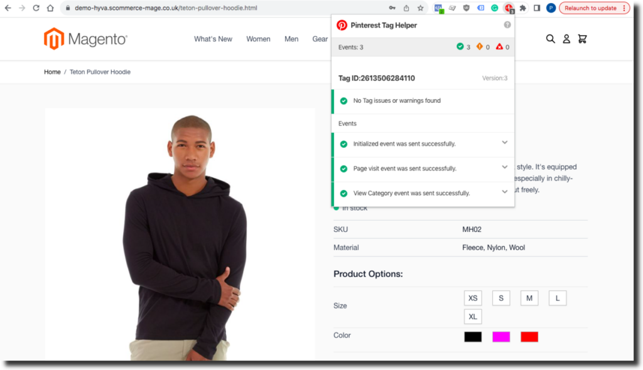
Task: Open the Pinterest Tag Helper extension icon
Action: click(x=509, y=8)
